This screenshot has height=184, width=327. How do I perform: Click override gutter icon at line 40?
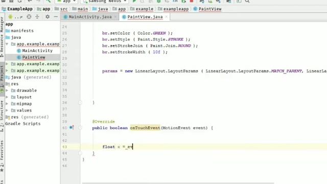tap(72, 127)
